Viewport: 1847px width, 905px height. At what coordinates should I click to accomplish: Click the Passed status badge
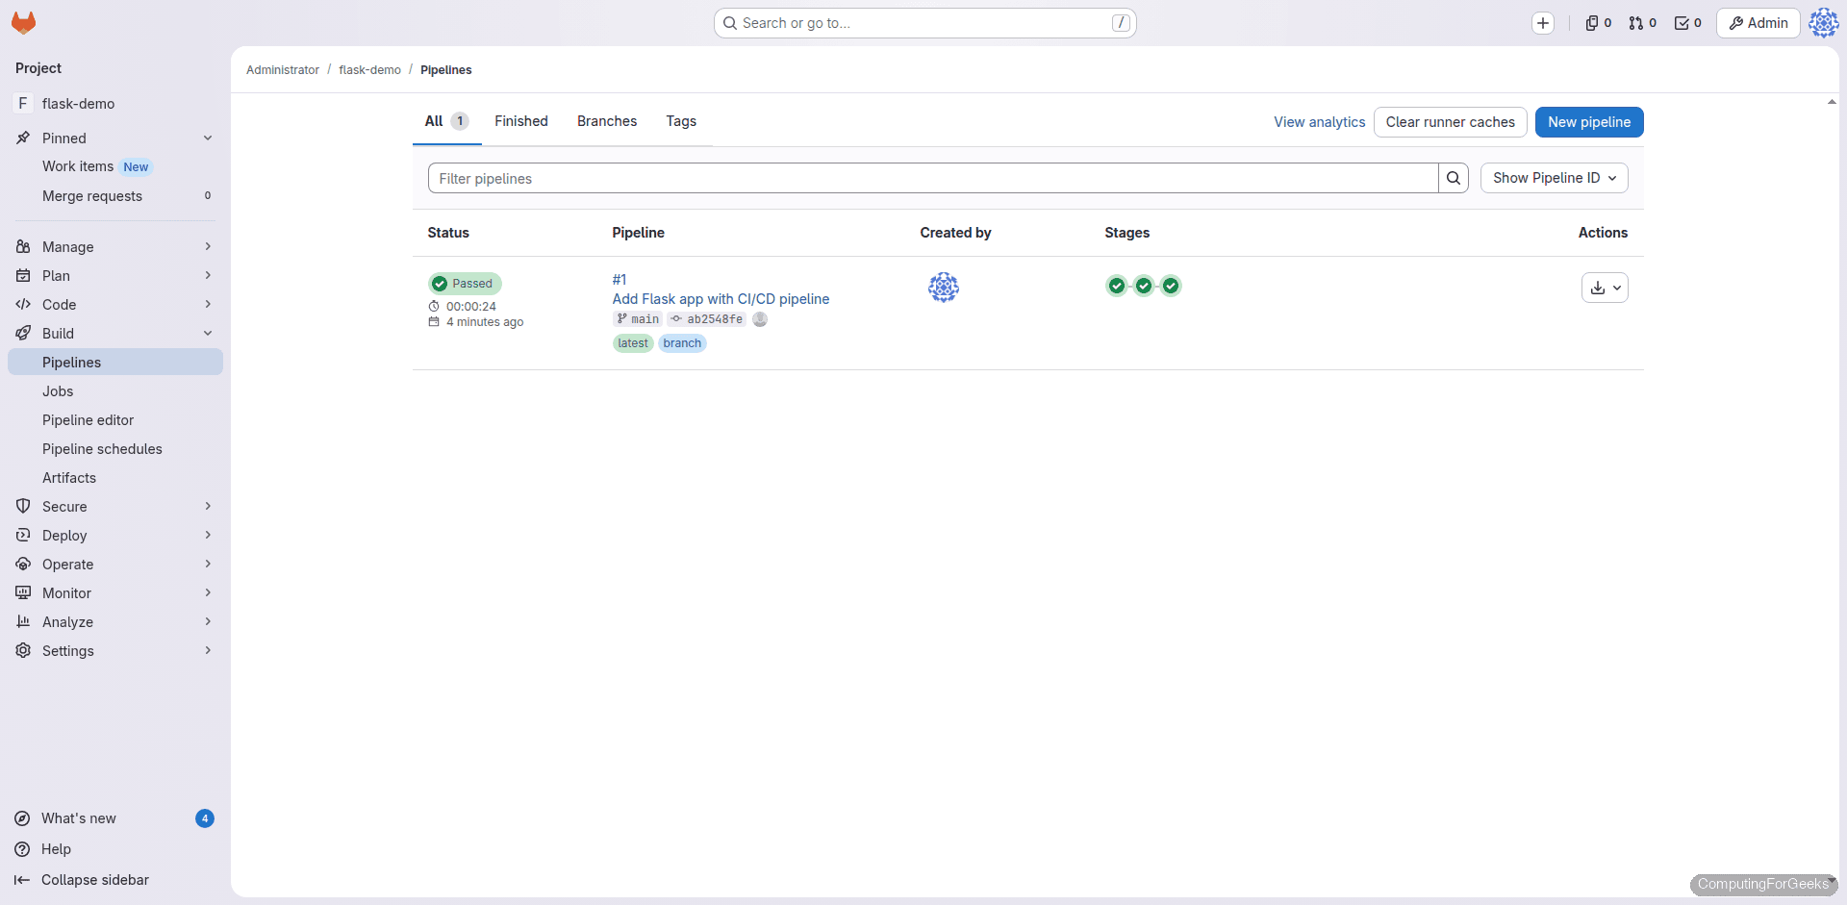[x=465, y=284]
